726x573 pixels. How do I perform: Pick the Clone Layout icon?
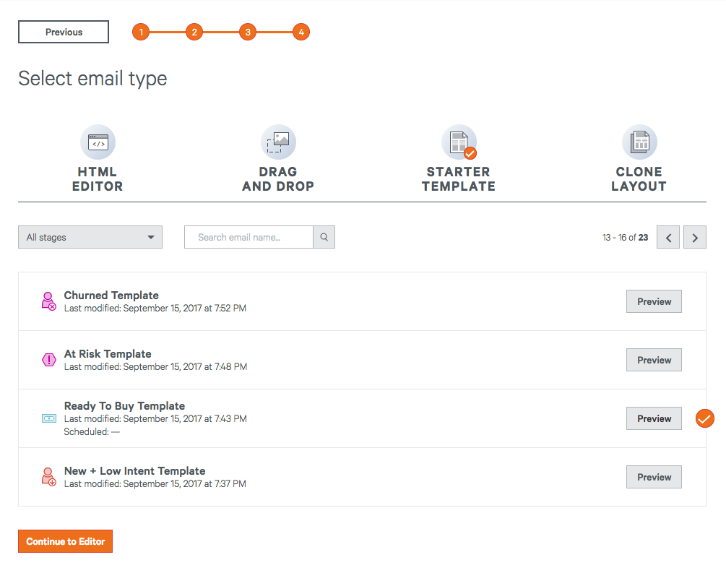pyautogui.click(x=639, y=142)
